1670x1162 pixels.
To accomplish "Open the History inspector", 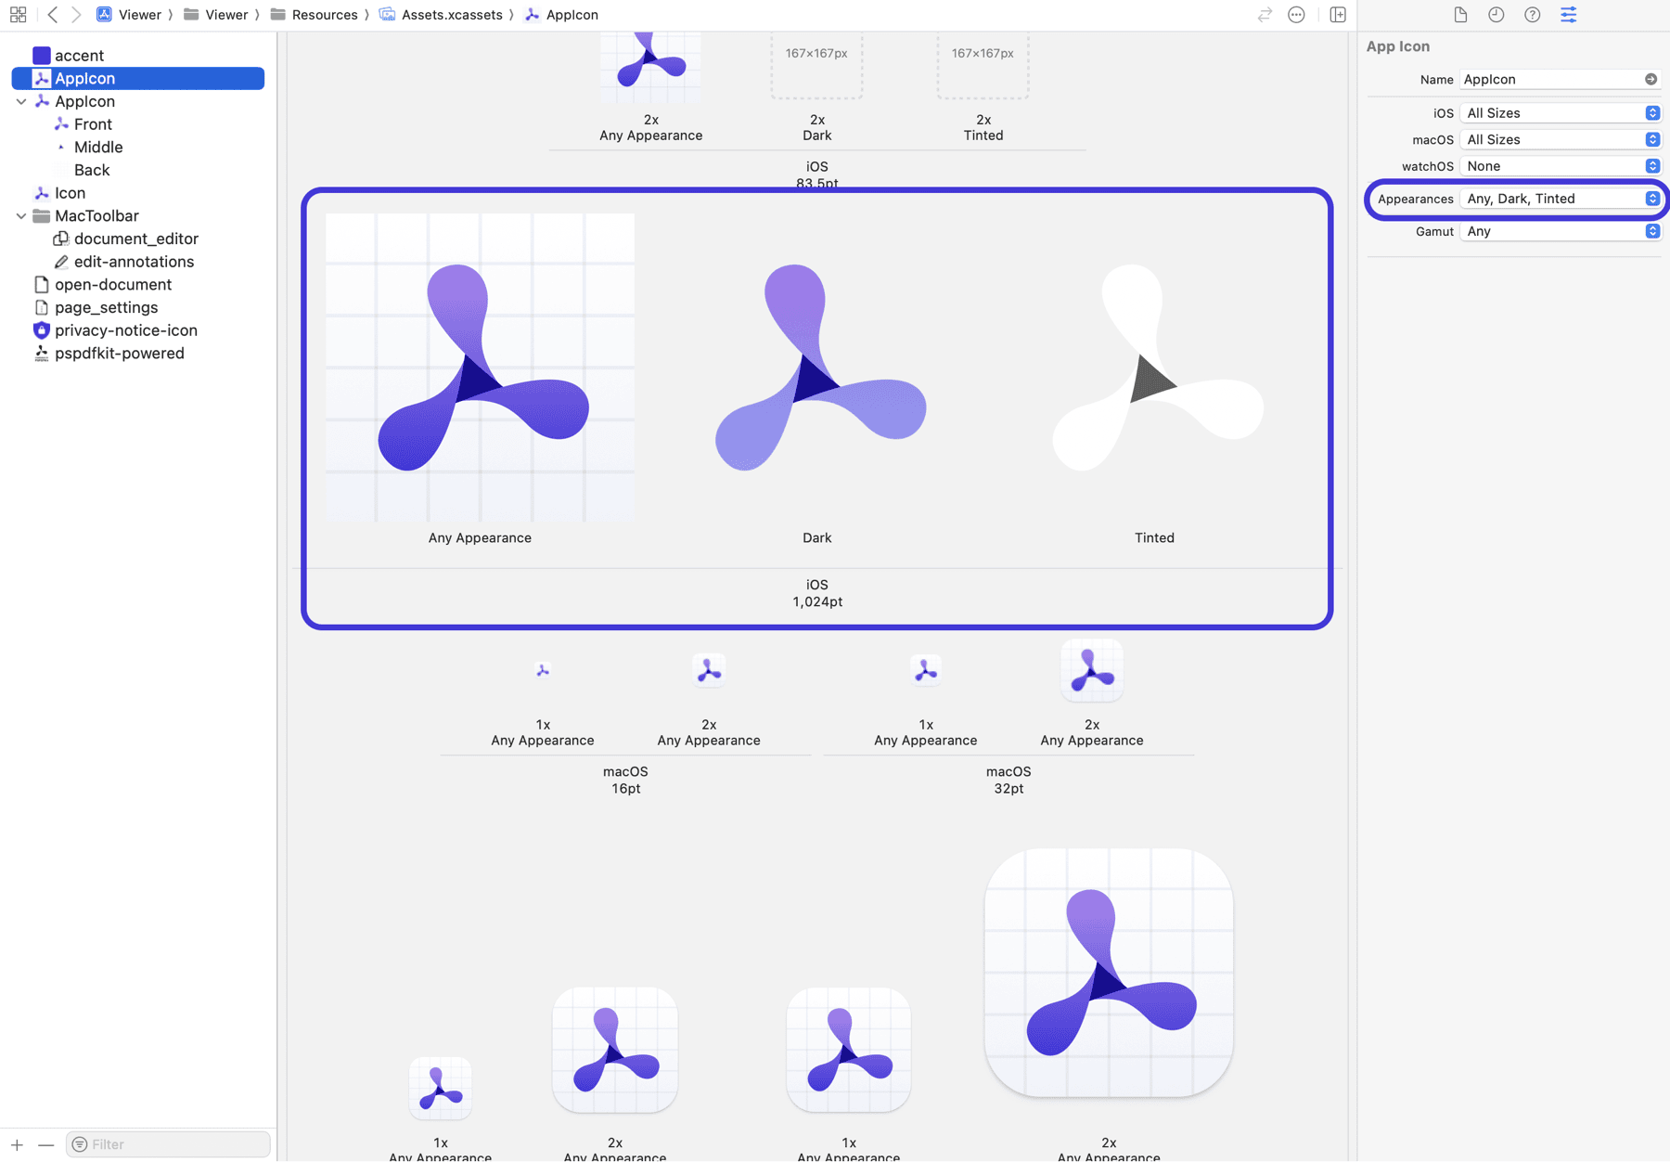I will coord(1496,14).
